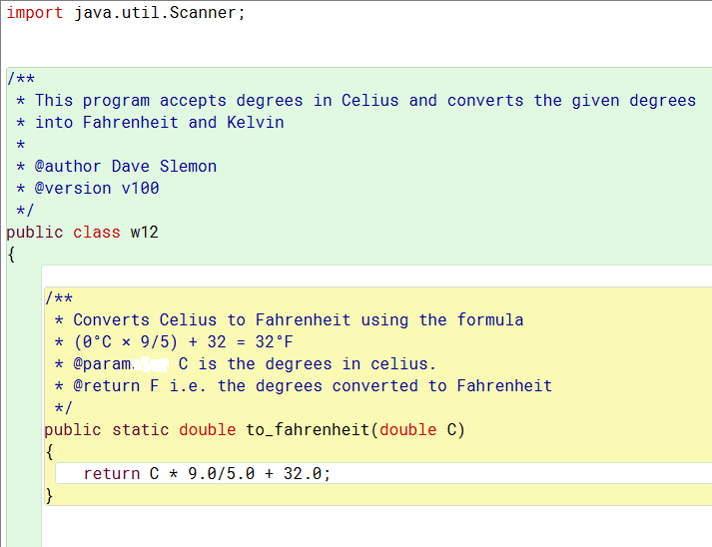Click the closing brace of to_fahrenheit method
Screen dimensions: 712x547
(x=49, y=496)
